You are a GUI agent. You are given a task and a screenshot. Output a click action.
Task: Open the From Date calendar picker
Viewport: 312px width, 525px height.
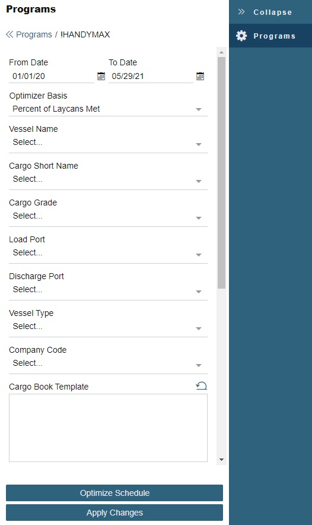pyautogui.click(x=101, y=76)
